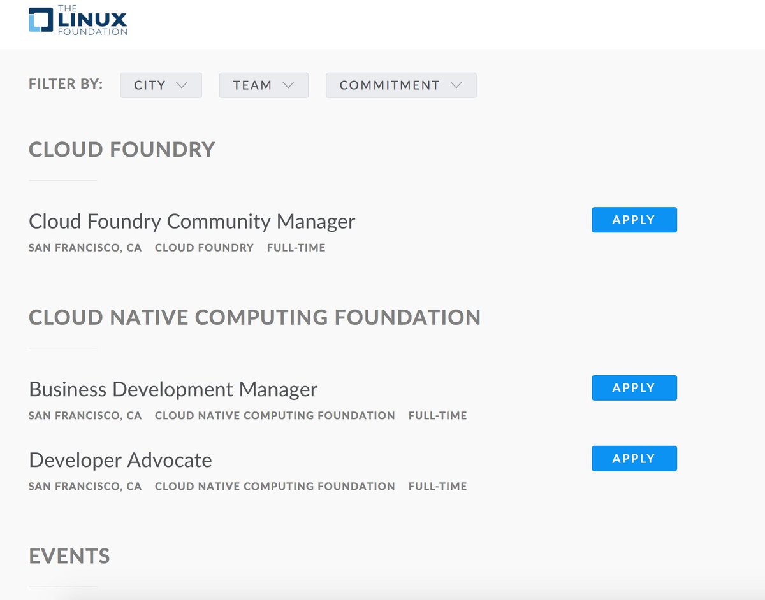Click 'Full-Time' under Business Development Manager

(x=438, y=416)
